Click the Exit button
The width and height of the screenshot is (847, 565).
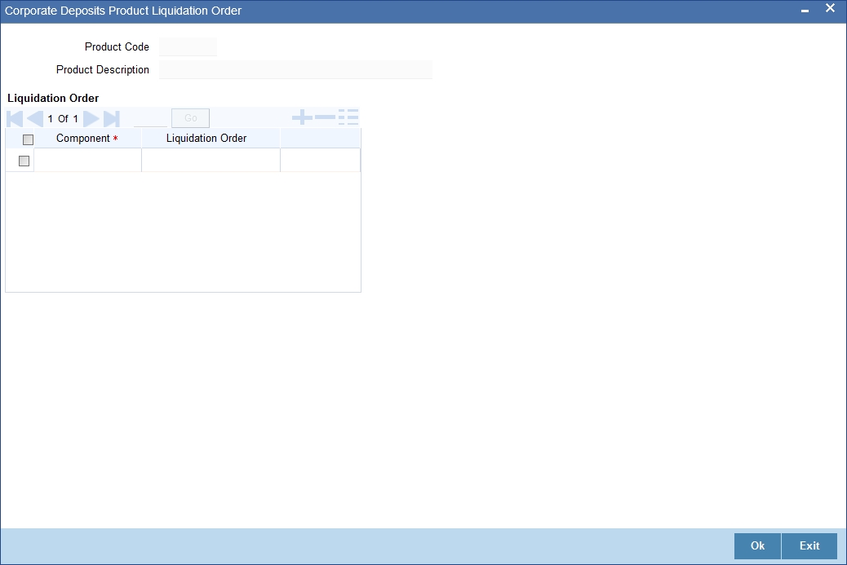809,546
